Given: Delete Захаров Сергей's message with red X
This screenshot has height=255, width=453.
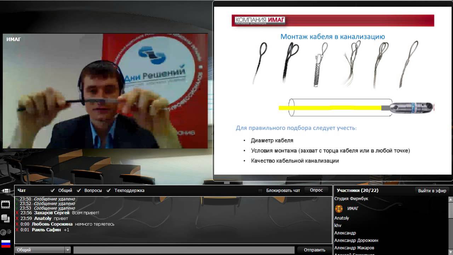Looking at the screenshot, I should click(x=17, y=213).
